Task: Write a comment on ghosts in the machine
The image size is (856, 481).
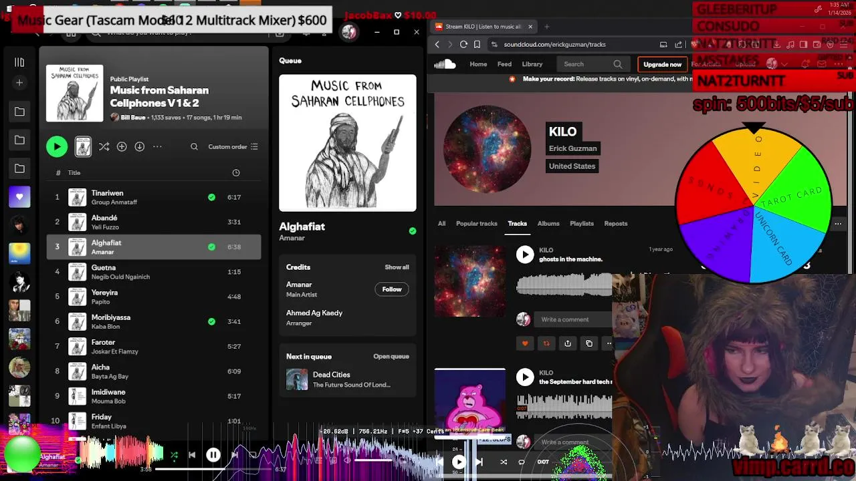Action: click(x=574, y=319)
